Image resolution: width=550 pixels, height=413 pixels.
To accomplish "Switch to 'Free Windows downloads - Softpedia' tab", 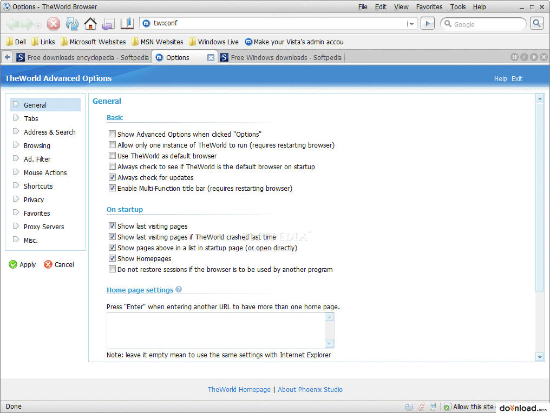I will pos(281,57).
